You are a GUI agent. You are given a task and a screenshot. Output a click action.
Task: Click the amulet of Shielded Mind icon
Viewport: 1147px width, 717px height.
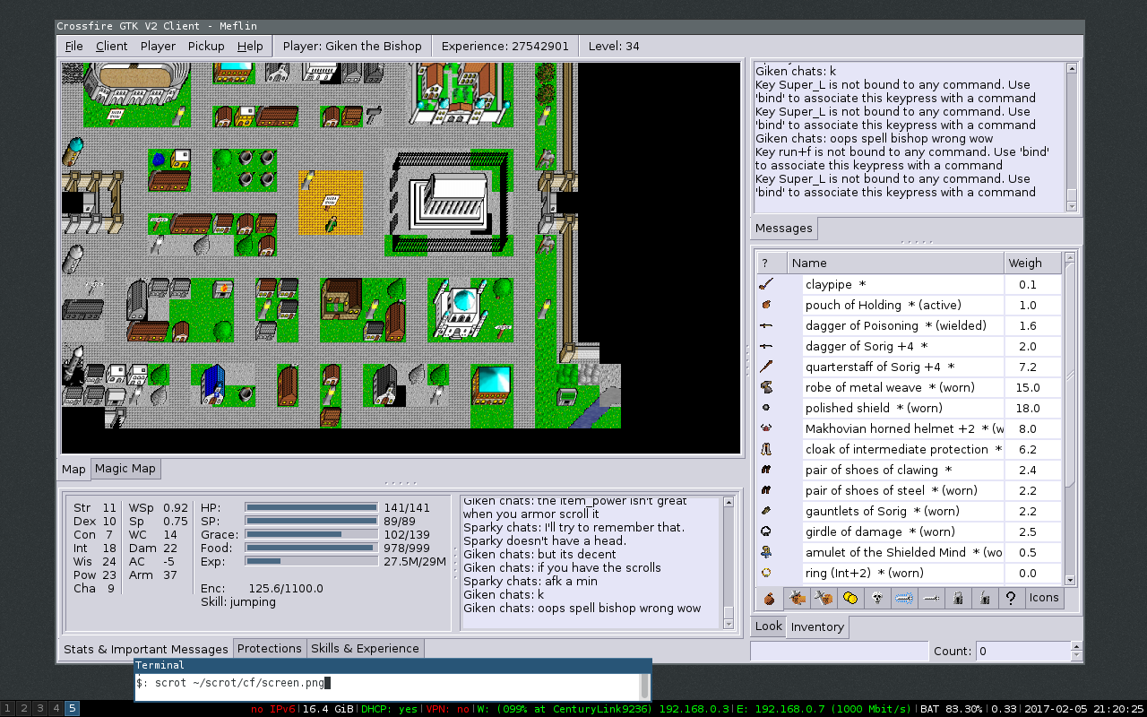pos(766,552)
